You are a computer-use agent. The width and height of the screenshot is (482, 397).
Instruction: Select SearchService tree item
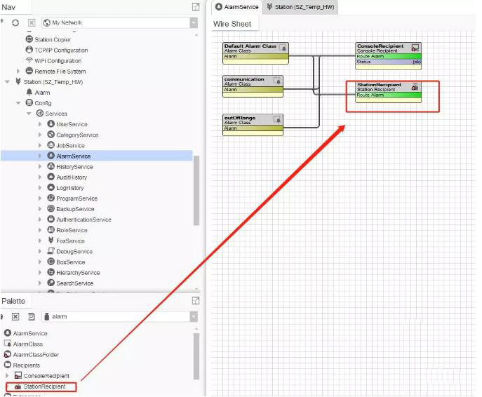(x=74, y=283)
